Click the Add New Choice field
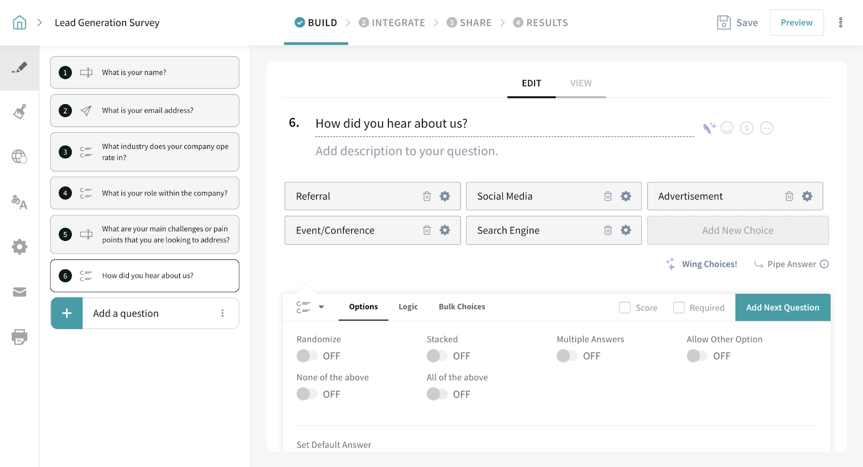This screenshot has height=467, width=863. pyautogui.click(x=737, y=230)
